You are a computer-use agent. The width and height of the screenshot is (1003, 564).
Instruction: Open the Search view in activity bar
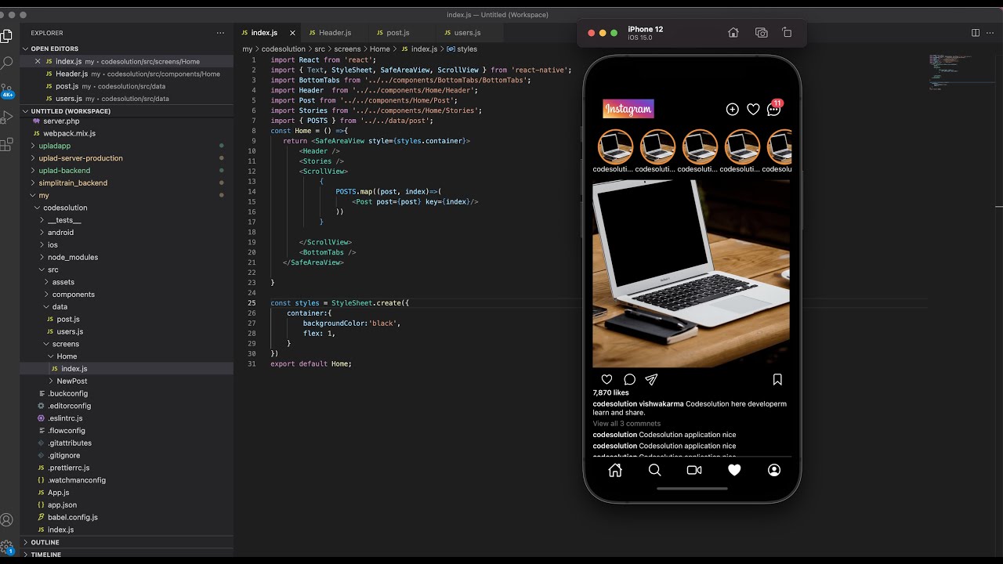[7, 63]
